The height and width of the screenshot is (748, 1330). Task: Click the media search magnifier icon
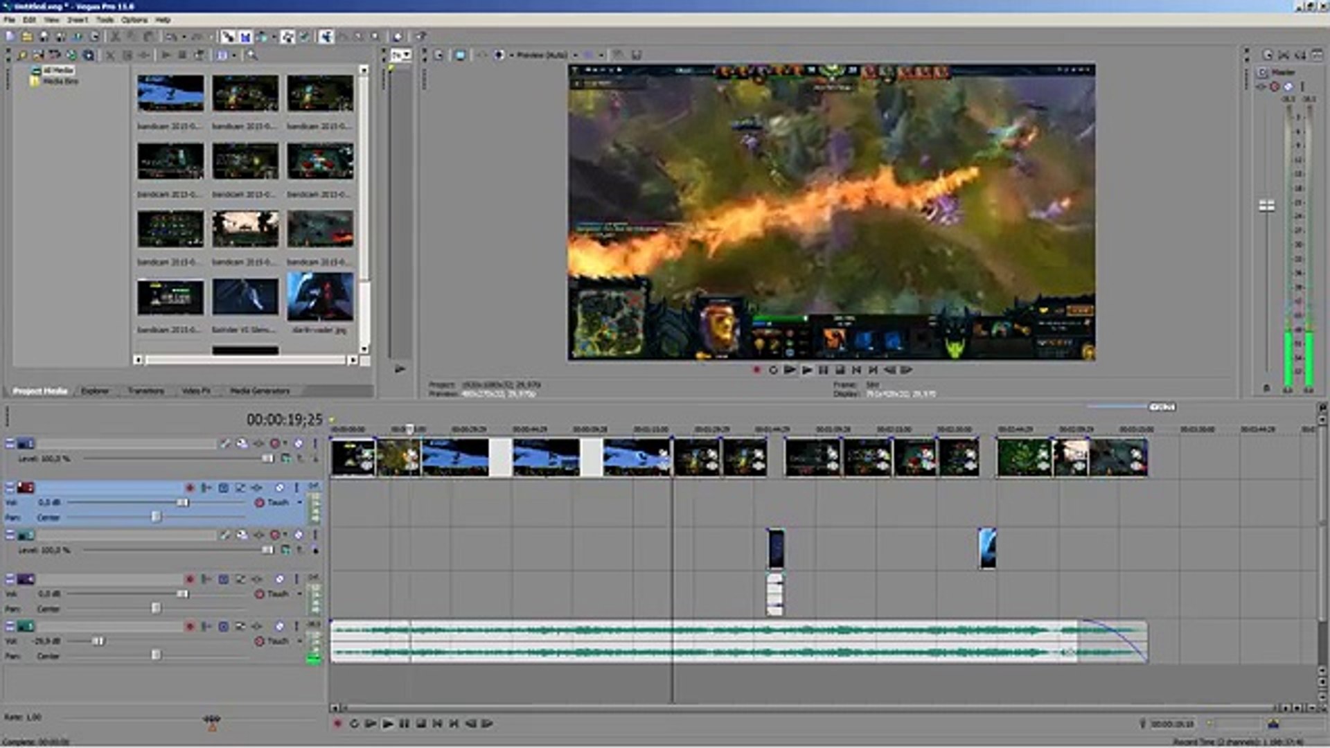coord(252,55)
